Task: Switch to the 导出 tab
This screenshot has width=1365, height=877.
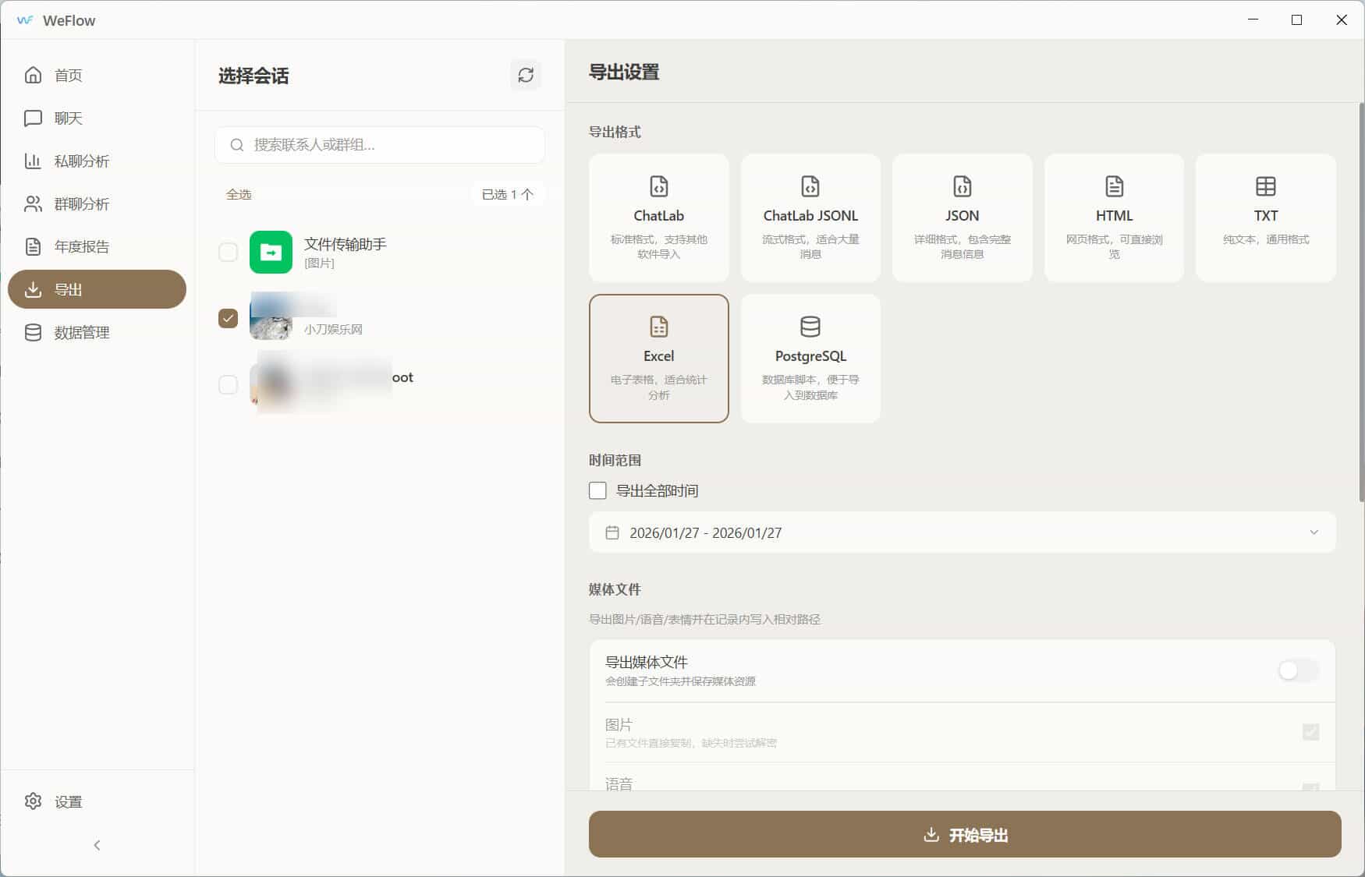Action: 69,289
